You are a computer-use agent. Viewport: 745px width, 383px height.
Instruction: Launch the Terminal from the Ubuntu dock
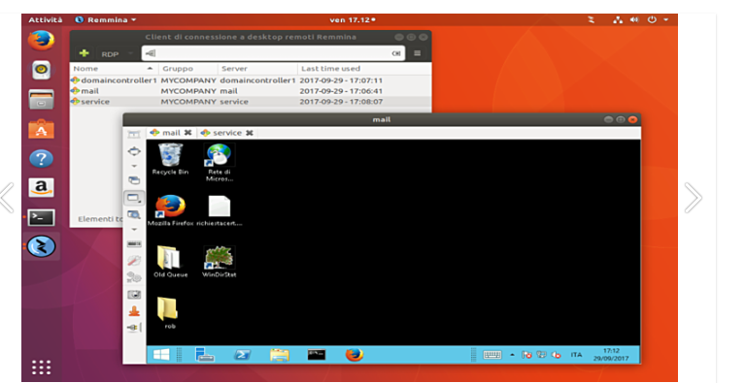(42, 217)
